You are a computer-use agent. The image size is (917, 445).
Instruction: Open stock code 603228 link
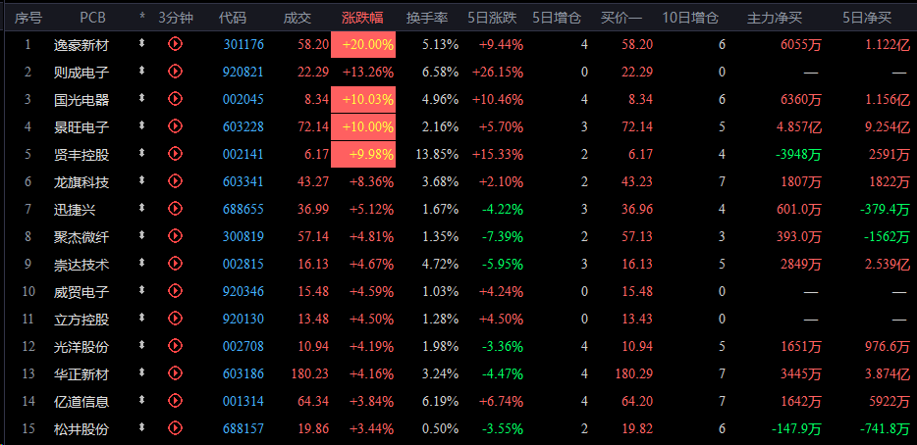(x=243, y=126)
